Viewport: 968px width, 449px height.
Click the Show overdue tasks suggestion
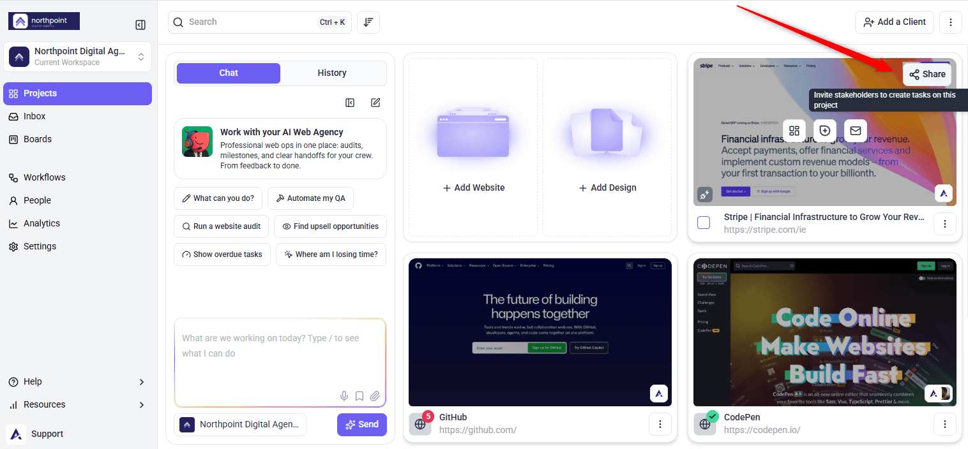(222, 254)
